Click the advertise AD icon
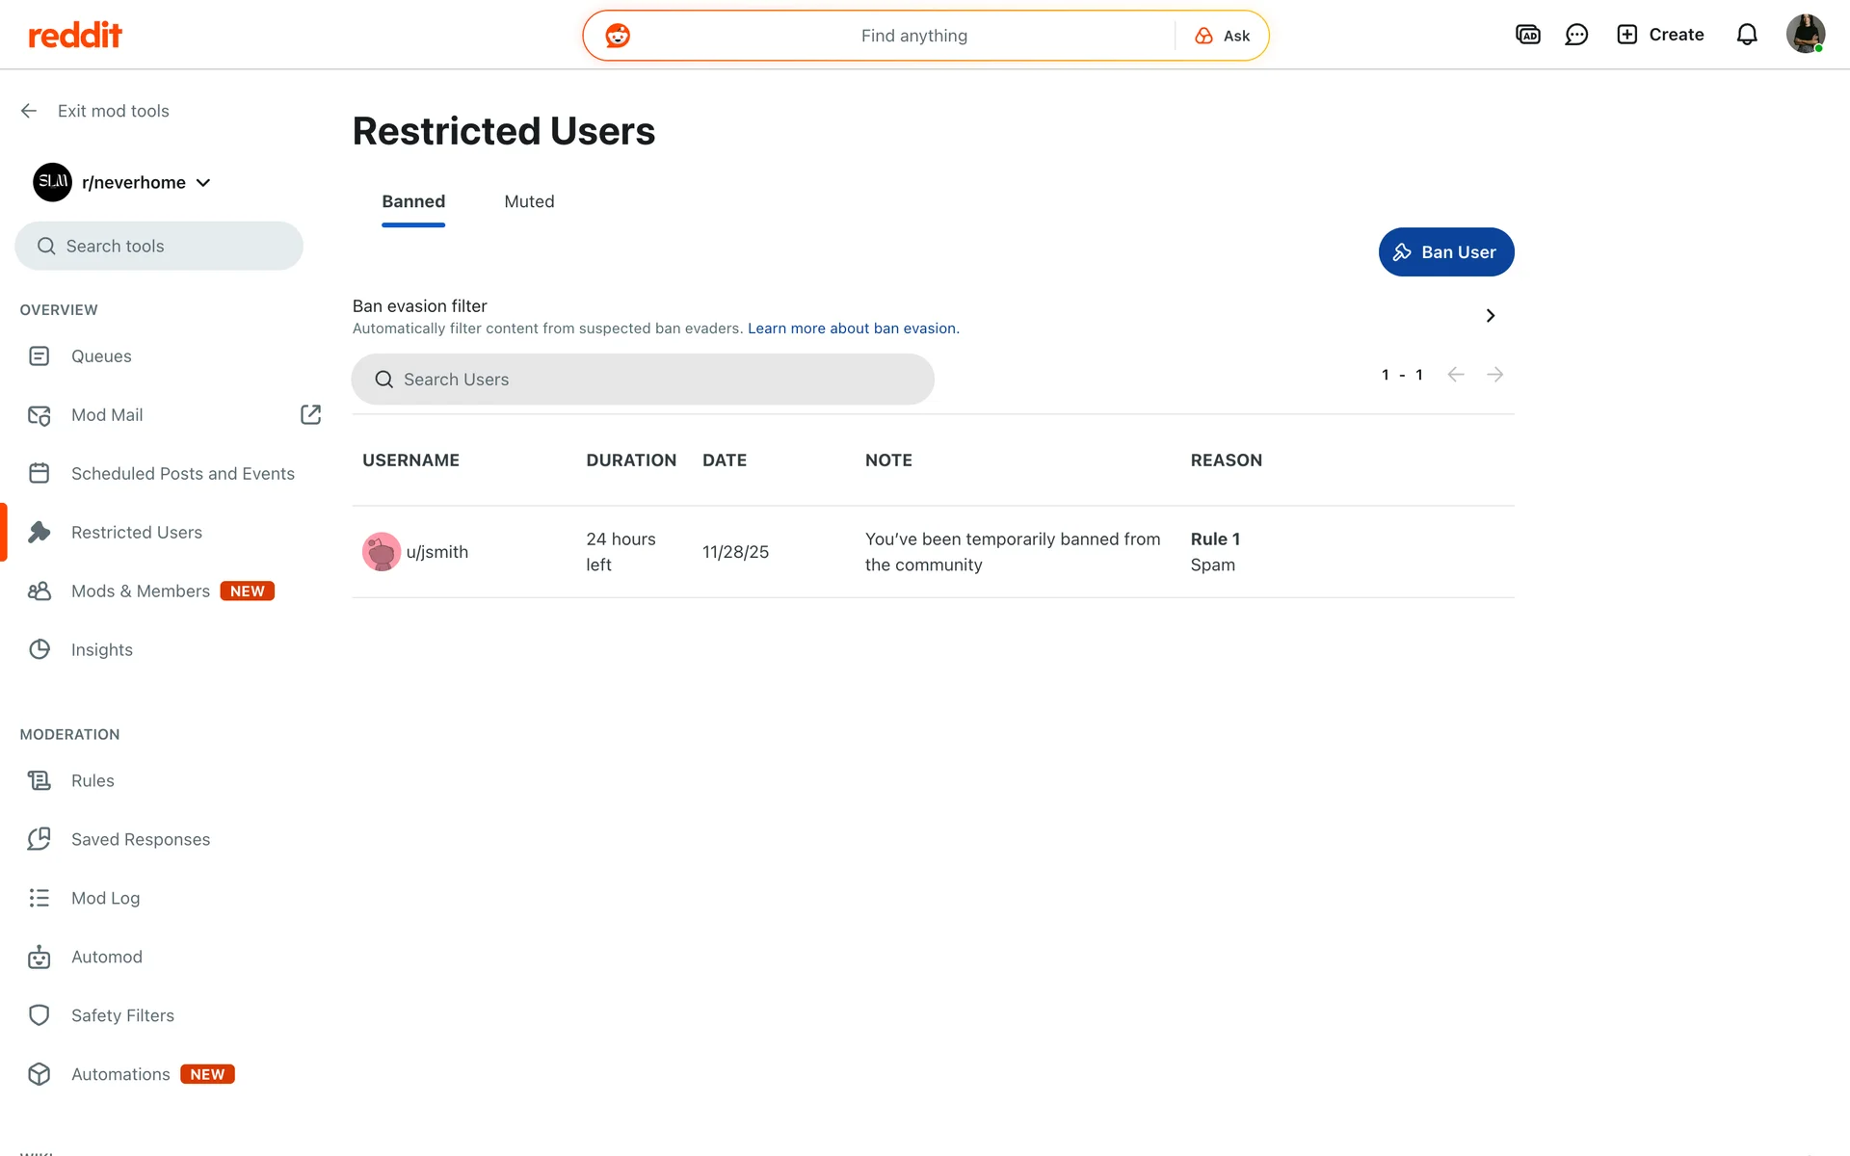The height and width of the screenshot is (1156, 1850). tap(1527, 35)
